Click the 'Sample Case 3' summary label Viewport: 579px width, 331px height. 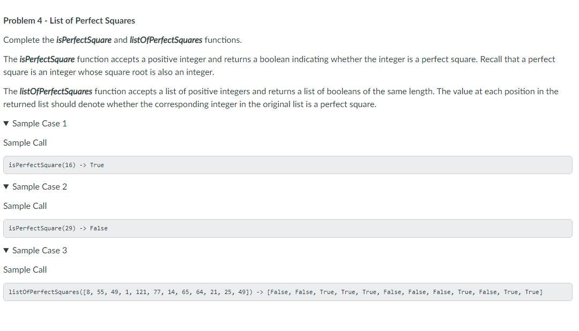[x=40, y=251]
